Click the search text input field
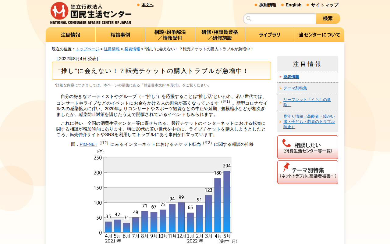Viewport: 390px width, 244px height. (x=280, y=19)
